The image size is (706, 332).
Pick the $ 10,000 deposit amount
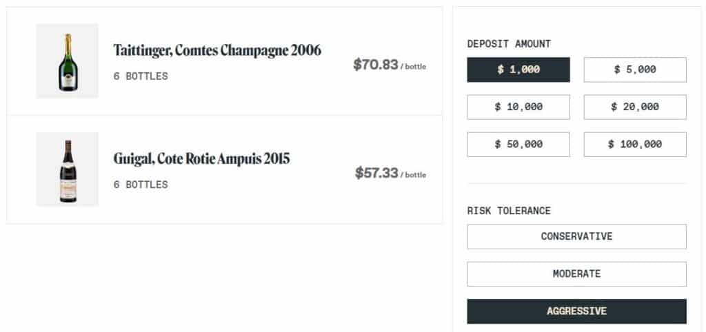coord(518,107)
